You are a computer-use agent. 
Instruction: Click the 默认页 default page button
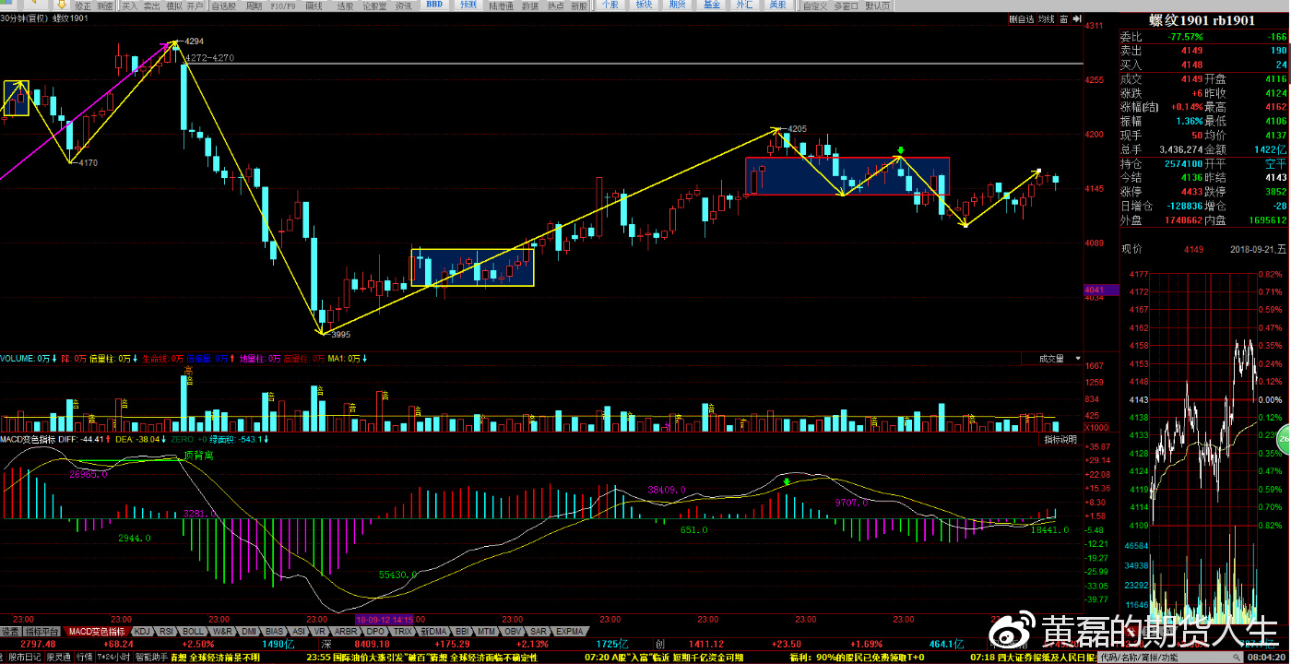(x=878, y=6)
